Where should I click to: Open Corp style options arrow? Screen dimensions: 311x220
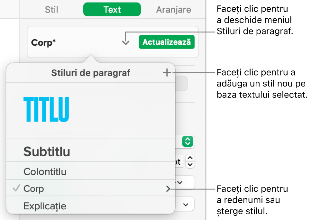[168, 189]
